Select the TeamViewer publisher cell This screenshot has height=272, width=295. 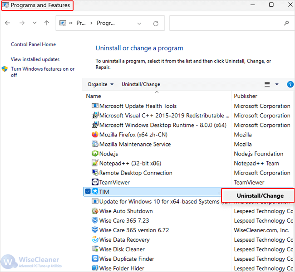(249, 182)
